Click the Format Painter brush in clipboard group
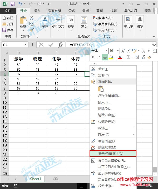158x189 pixels. 32,30
